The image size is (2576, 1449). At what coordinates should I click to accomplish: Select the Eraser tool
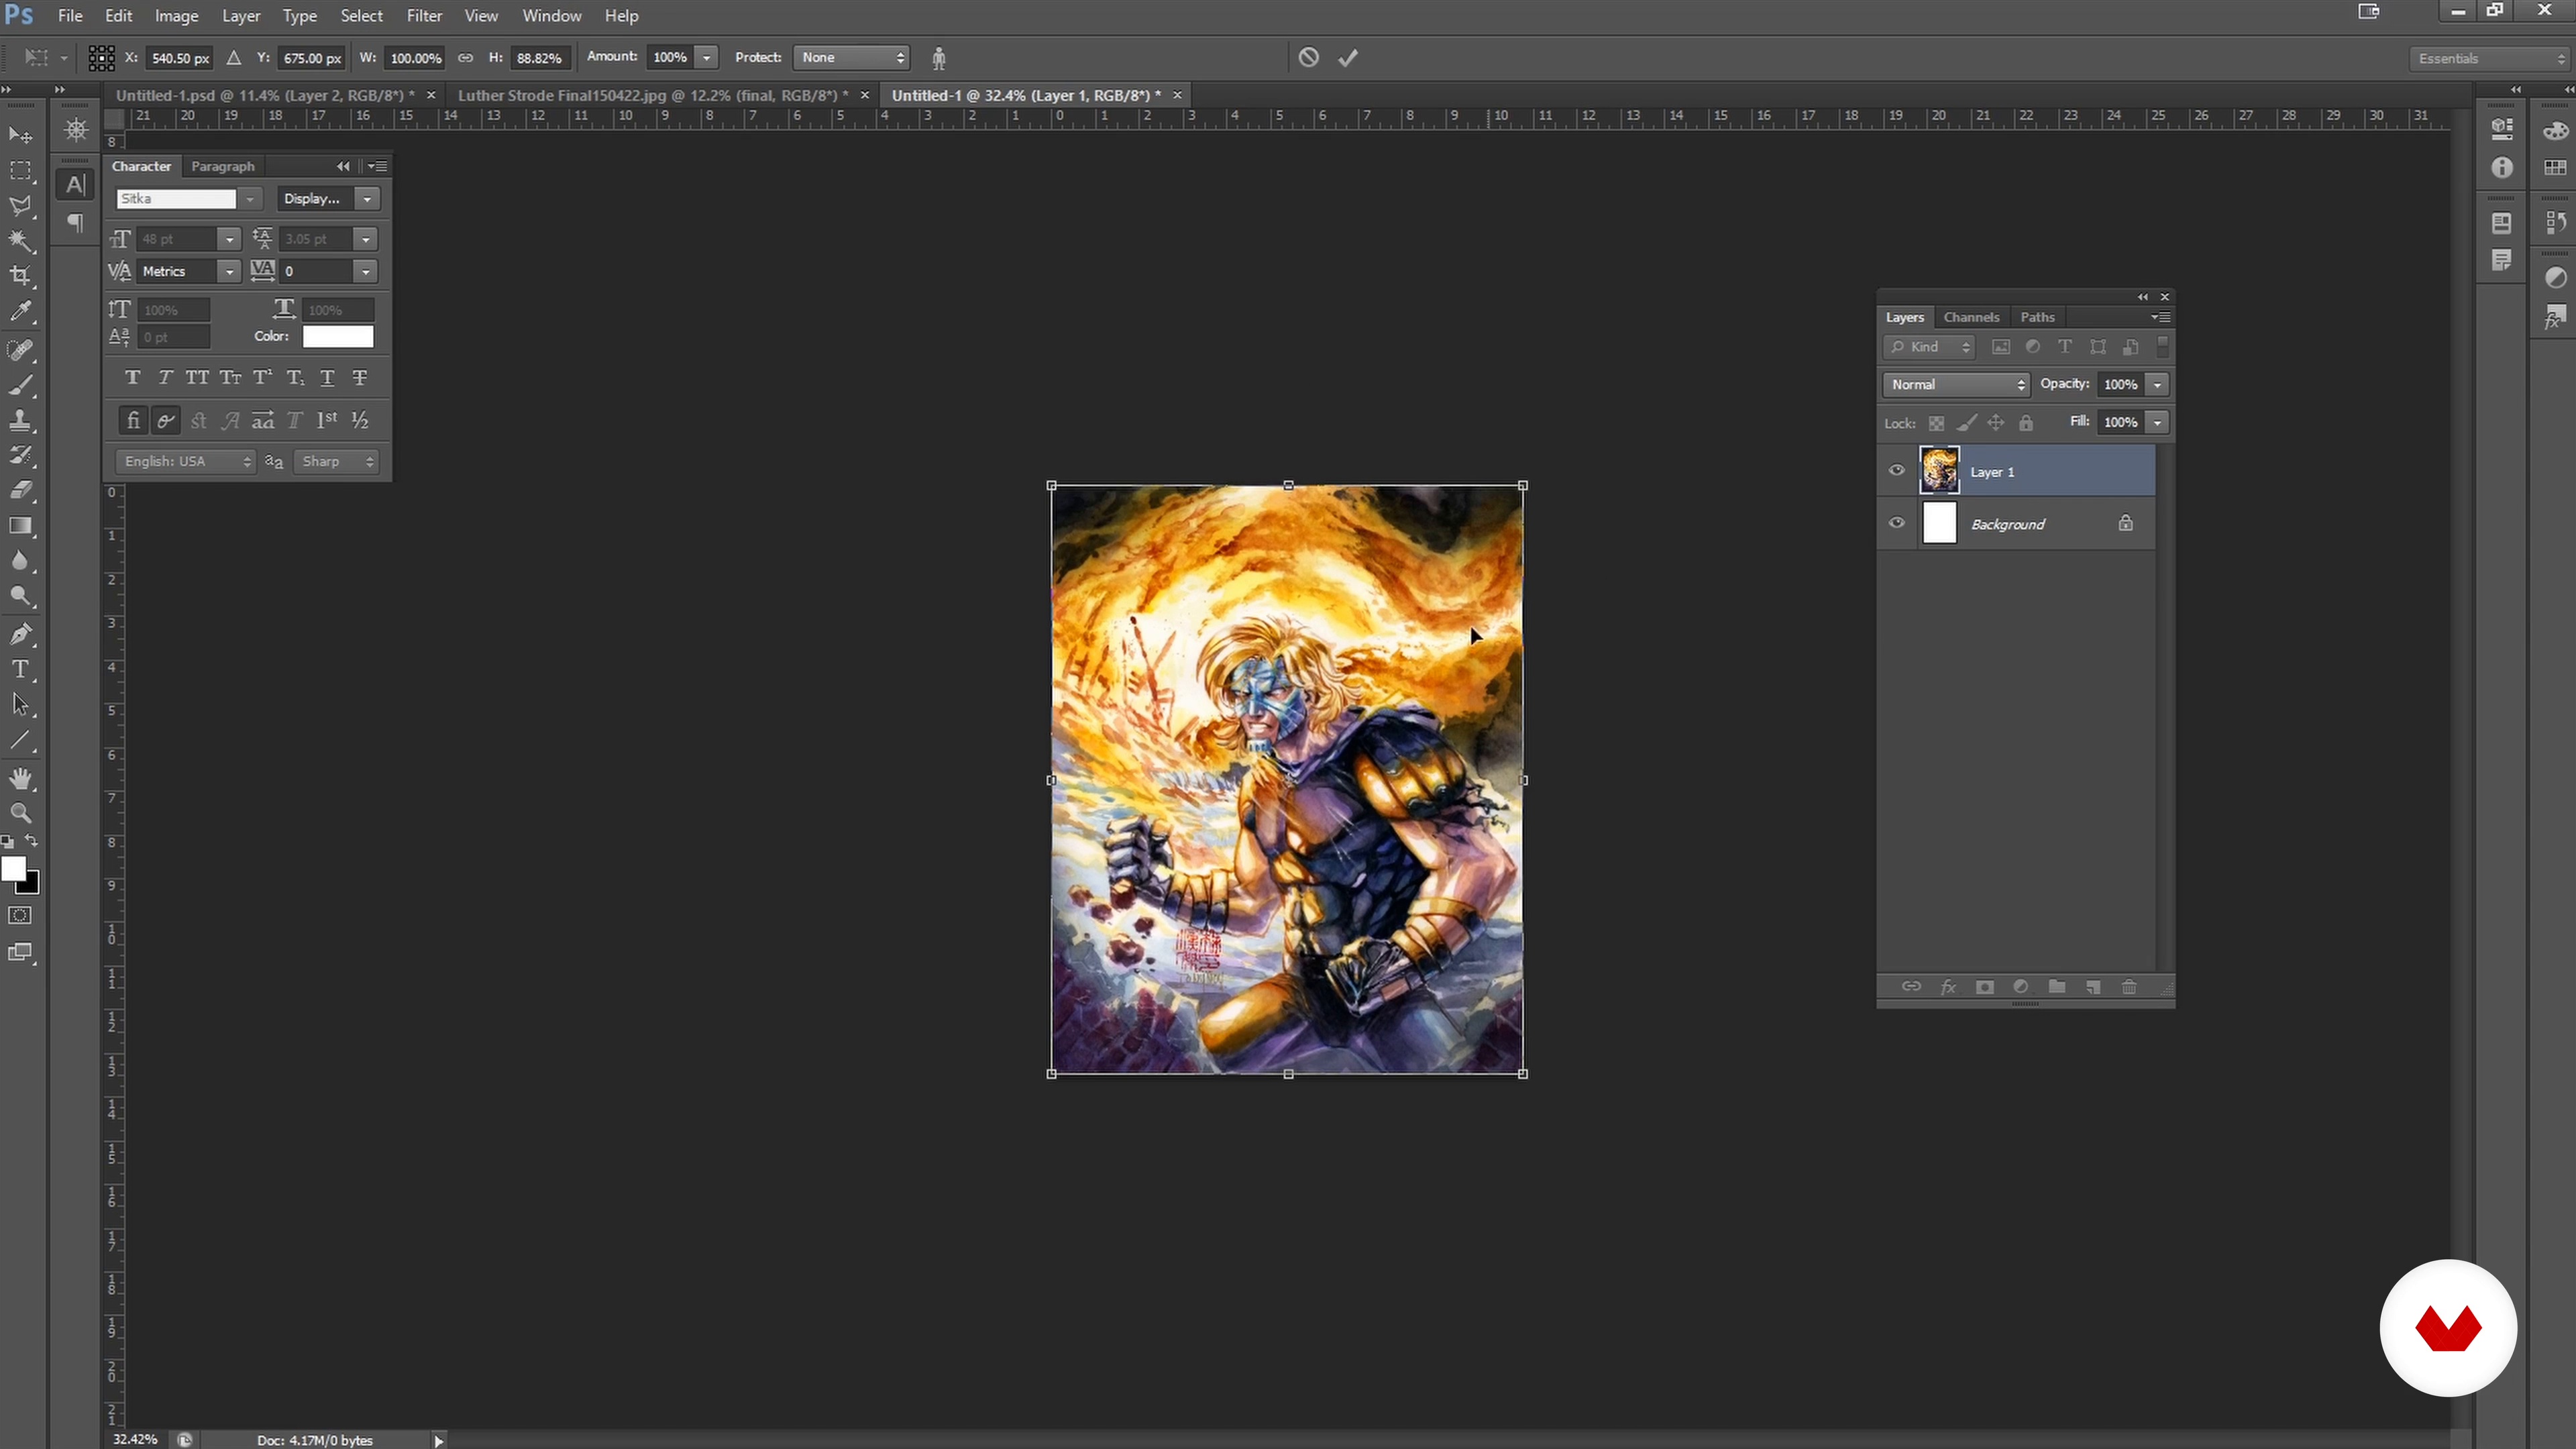20,490
